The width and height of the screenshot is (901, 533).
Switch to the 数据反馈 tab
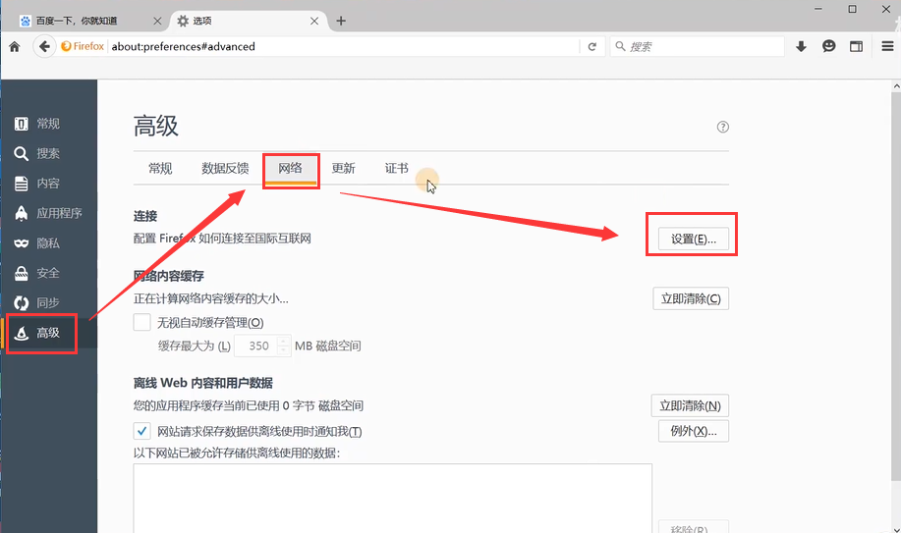click(225, 169)
